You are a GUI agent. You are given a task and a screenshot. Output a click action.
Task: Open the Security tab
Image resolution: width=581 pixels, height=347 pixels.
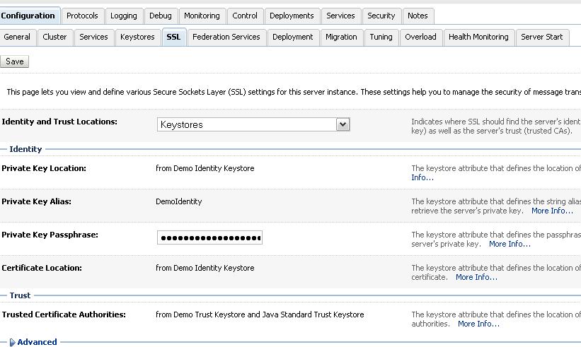tap(381, 16)
